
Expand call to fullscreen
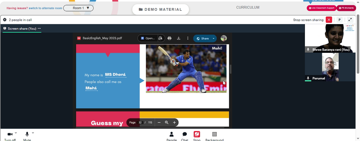[x=350, y=20]
